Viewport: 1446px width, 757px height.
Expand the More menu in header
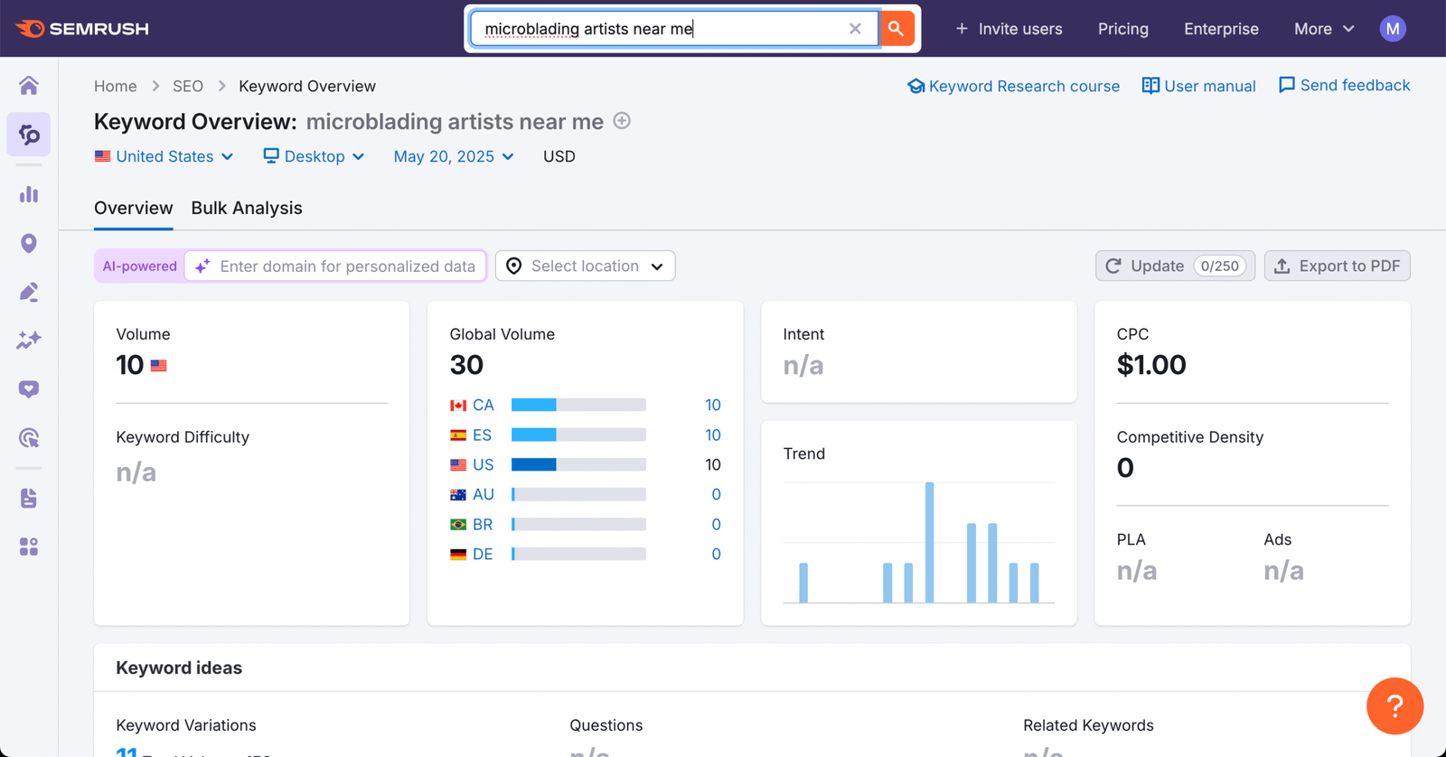coord(1324,29)
